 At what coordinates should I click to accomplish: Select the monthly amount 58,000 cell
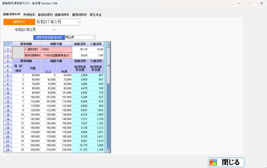(x=32, y=75)
